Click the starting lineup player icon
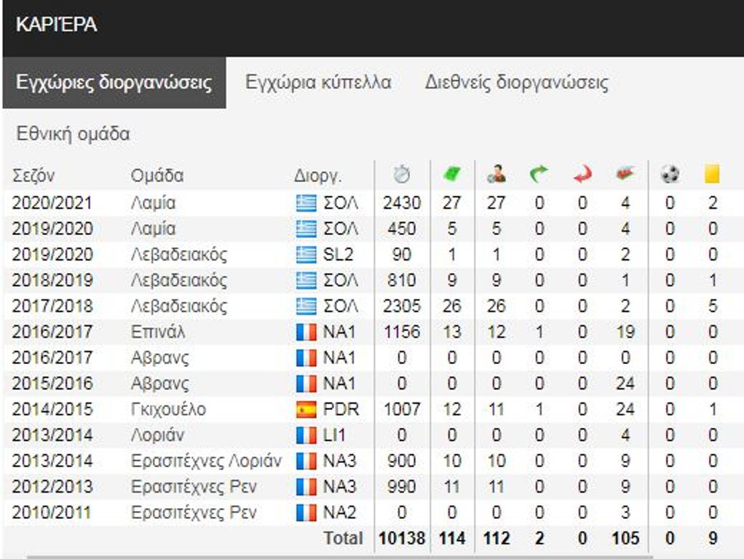 tap(496, 175)
